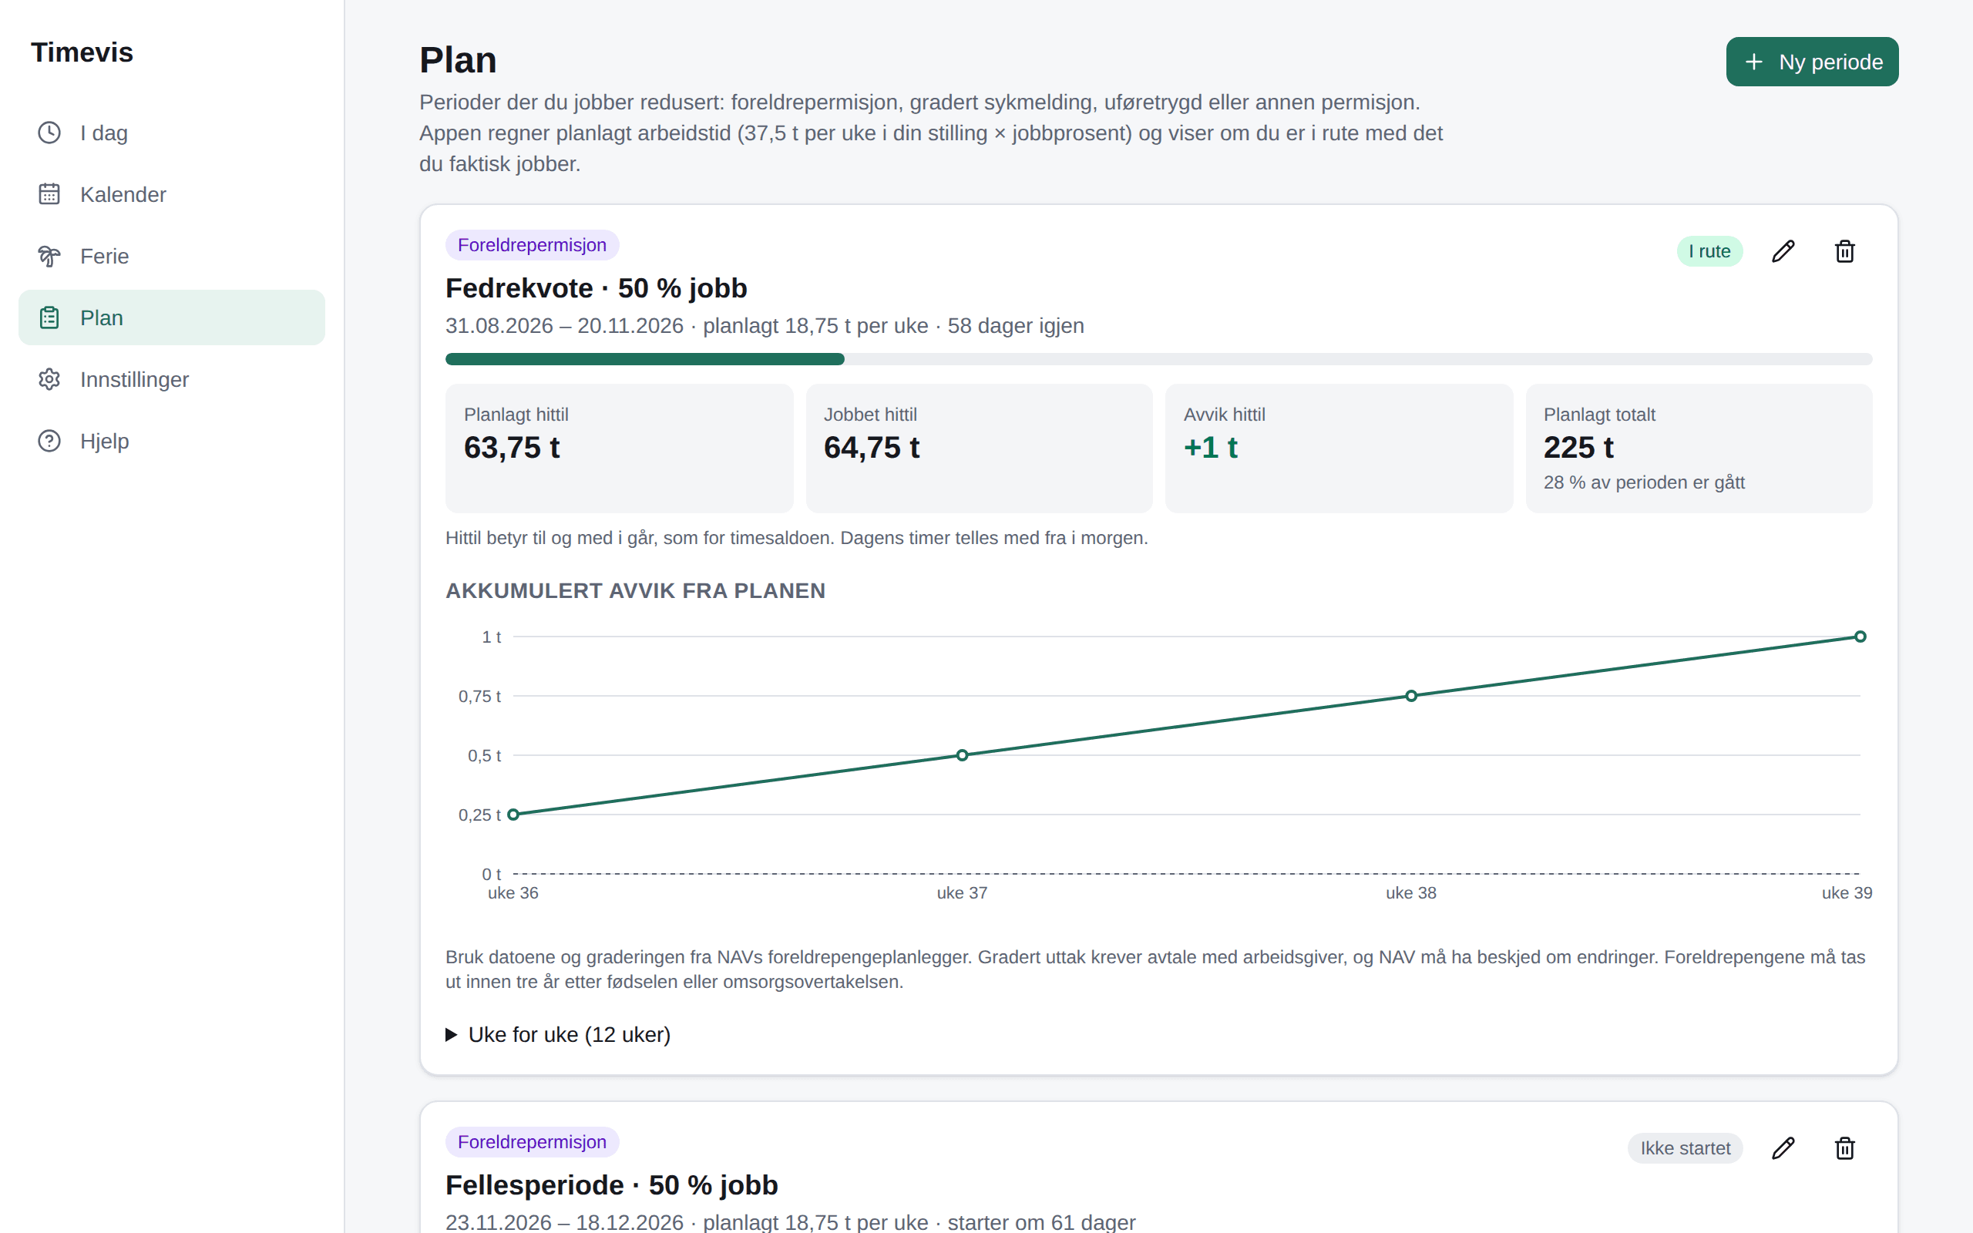The height and width of the screenshot is (1233, 1973).
Task: Click the palm tree icon for Ferie
Action: 49,256
